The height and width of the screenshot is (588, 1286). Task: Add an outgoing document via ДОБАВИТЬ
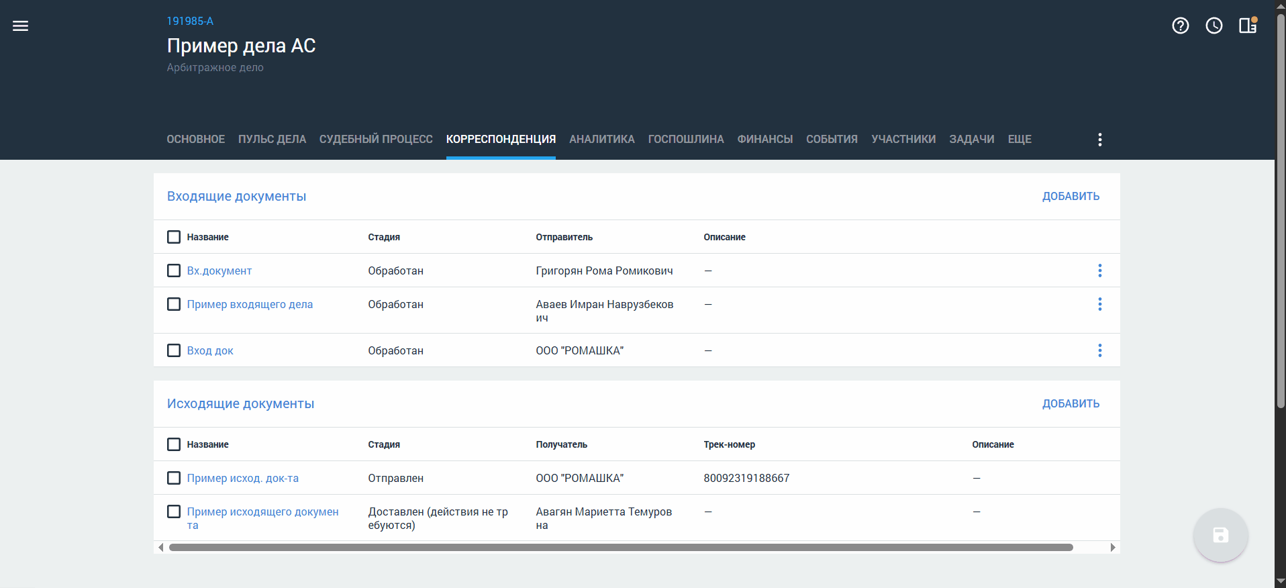click(x=1071, y=403)
